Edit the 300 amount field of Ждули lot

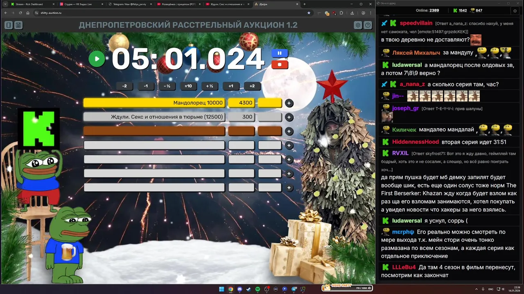click(242, 117)
